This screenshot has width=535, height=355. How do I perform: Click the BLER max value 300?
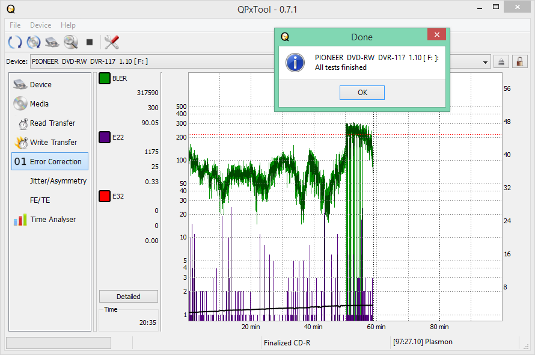[153, 108]
